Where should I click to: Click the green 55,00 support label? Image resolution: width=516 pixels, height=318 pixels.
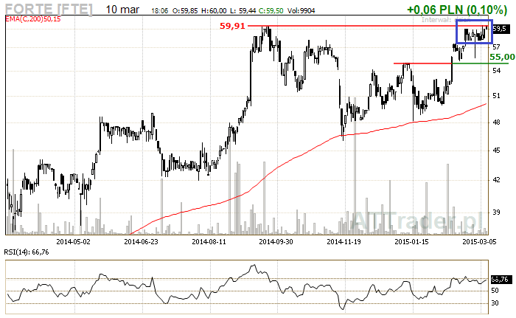(502, 57)
